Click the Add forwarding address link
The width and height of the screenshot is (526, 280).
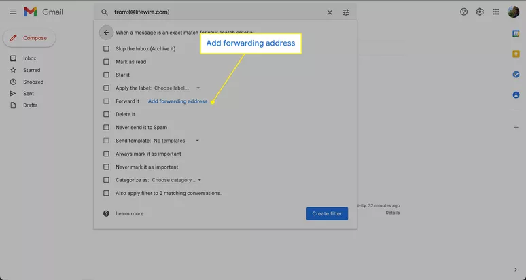click(177, 101)
